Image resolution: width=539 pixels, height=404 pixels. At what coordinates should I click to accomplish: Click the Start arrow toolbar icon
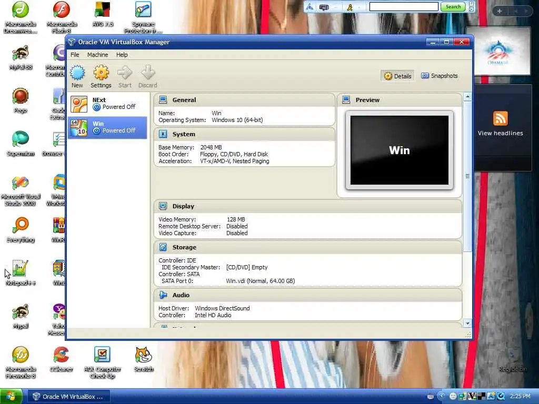point(125,73)
